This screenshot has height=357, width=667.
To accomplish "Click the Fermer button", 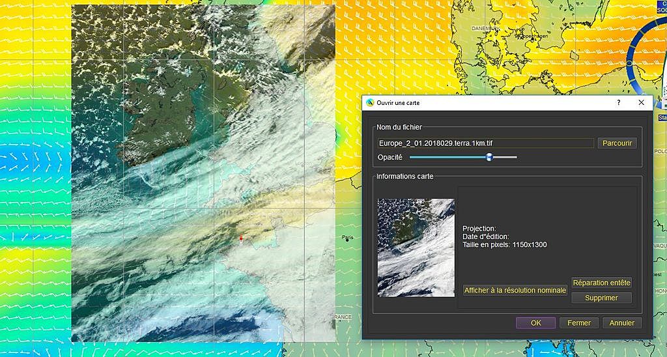I will point(579,323).
